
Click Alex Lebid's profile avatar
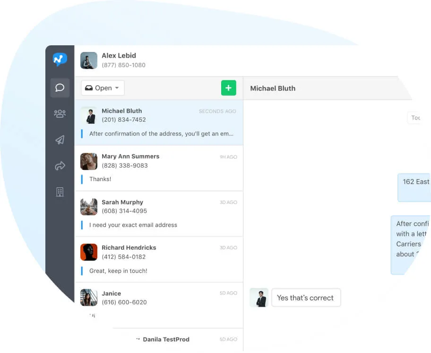click(x=88, y=60)
